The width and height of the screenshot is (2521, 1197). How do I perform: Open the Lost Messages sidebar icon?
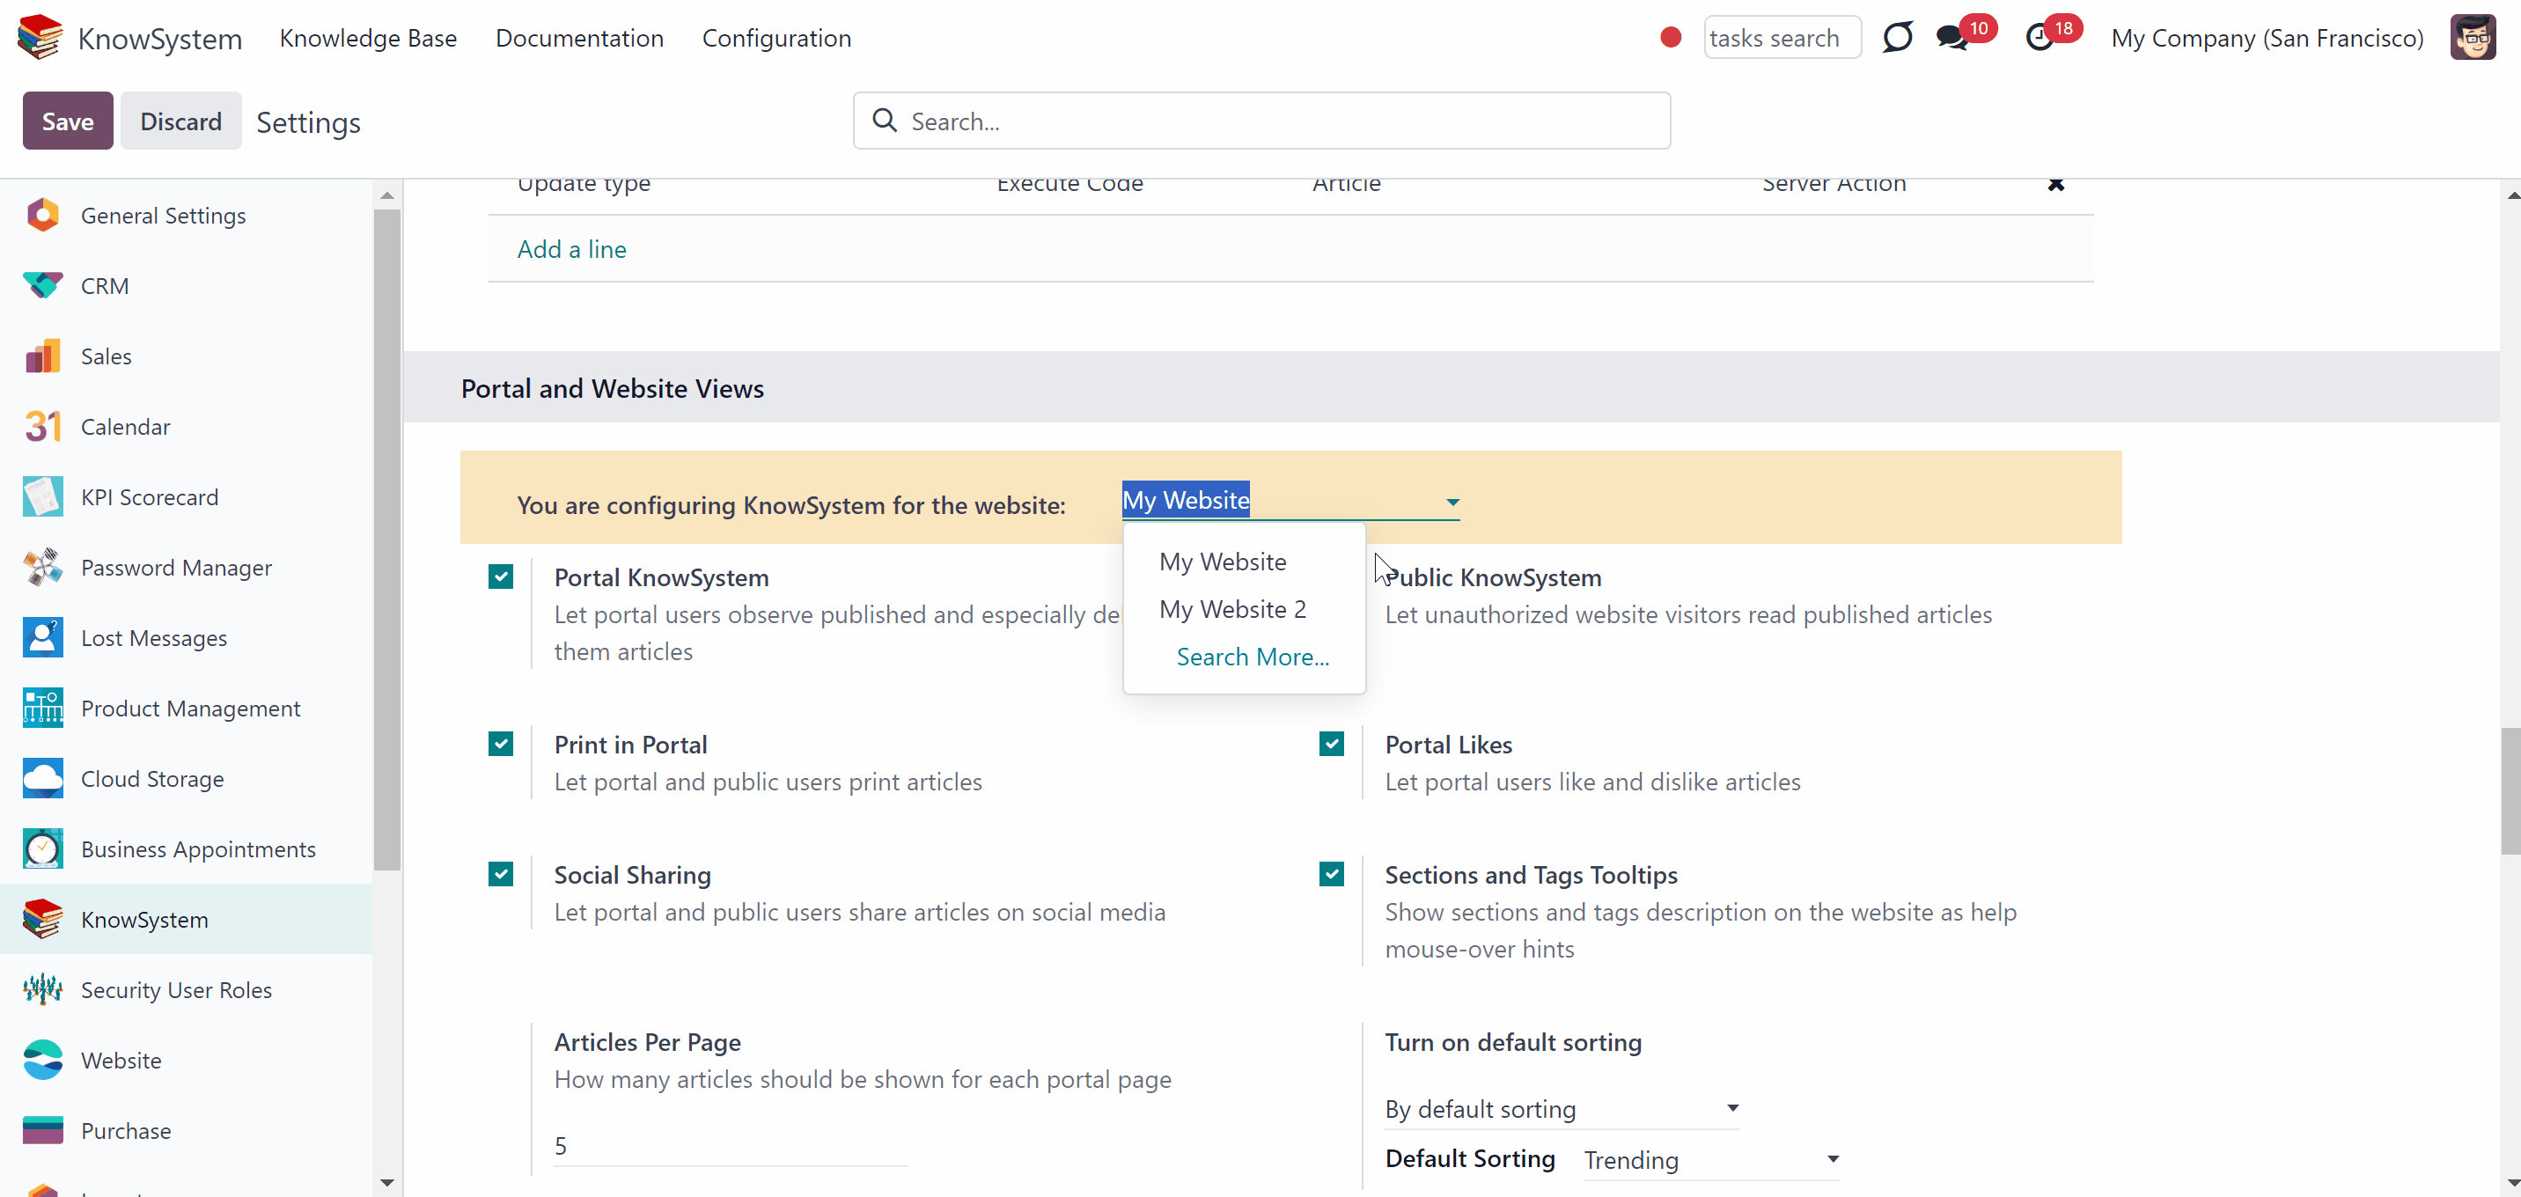point(43,638)
